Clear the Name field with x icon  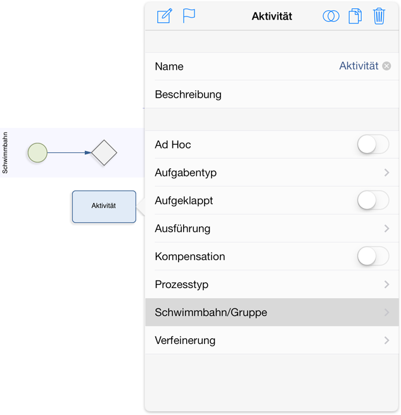386,66
